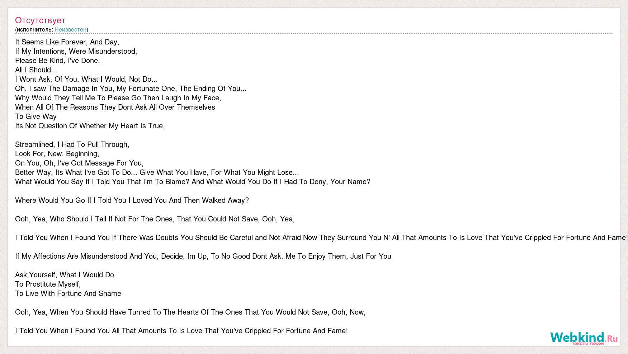Click the line "What Would You Say If I Told"
This screenshot has height=354, width=628.
coord(193,182)
